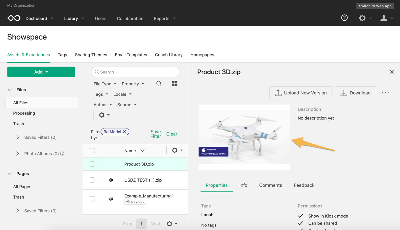Expand Photo Albums (0)

point(18,154)
